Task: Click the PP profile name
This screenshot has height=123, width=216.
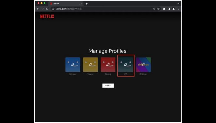Action: [126, 74]
